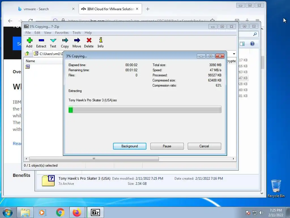Click the Background button in the copy dialog
Screen dimensions: 290x218
coord(130,146)
